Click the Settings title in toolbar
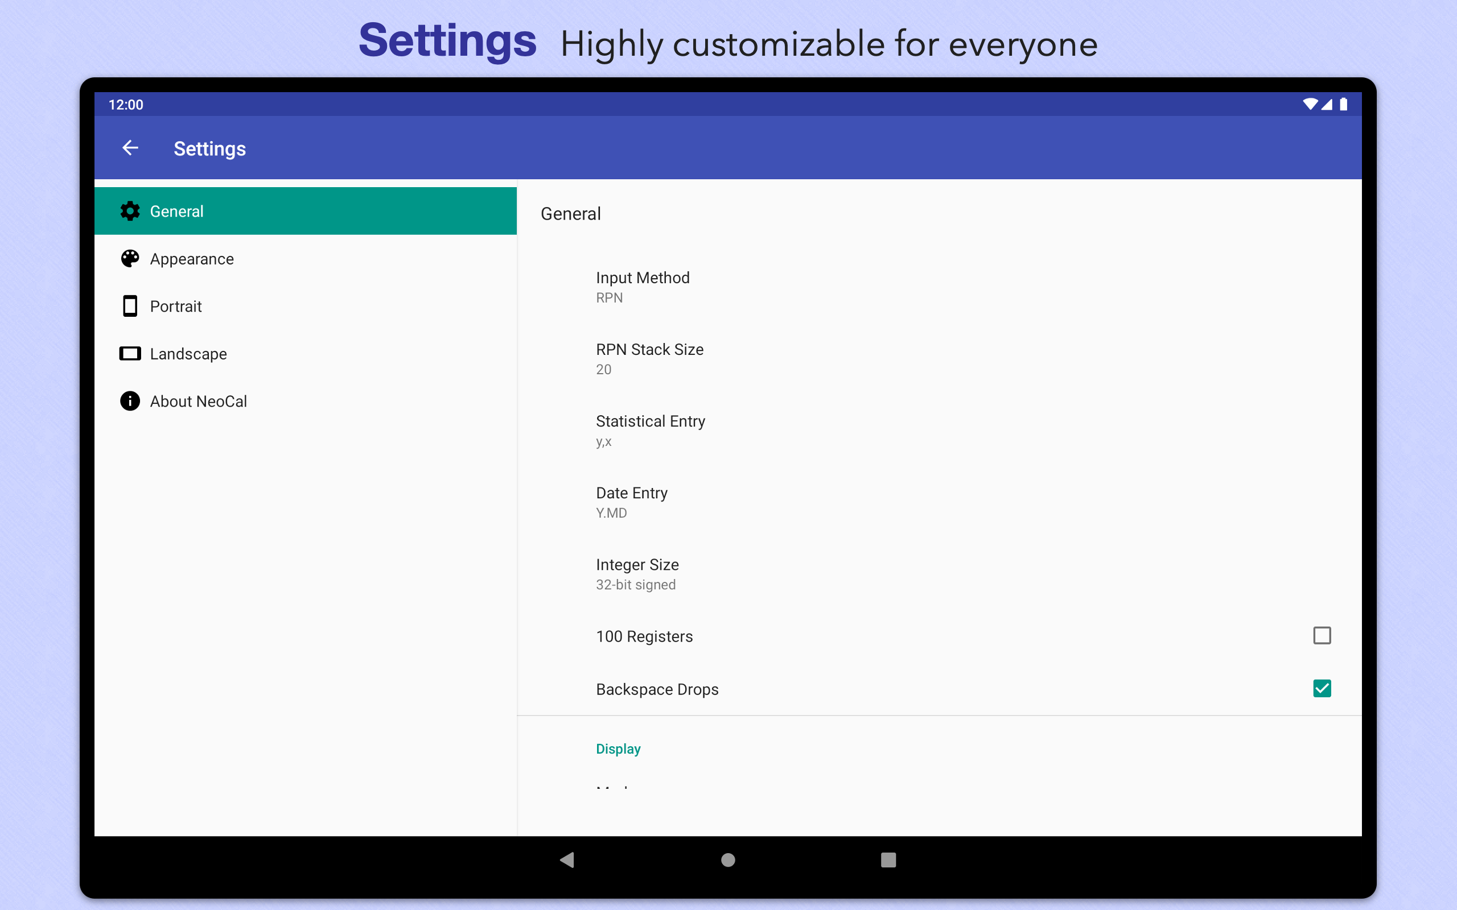This screenshot has height=910, width=1457. tap(209, 149)
